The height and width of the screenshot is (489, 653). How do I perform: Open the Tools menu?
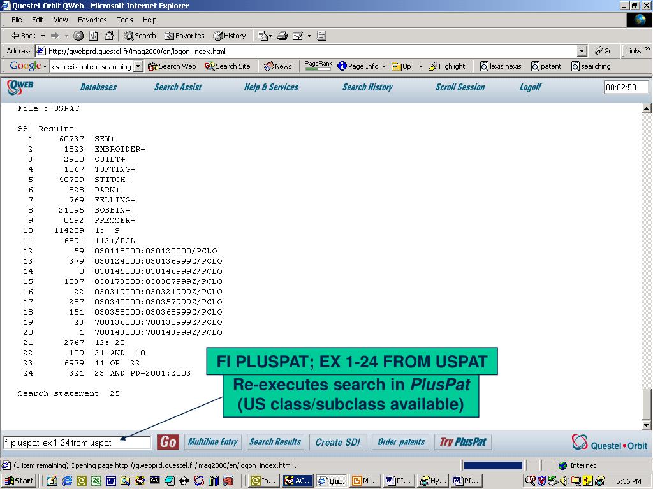(x=124, y=20)
